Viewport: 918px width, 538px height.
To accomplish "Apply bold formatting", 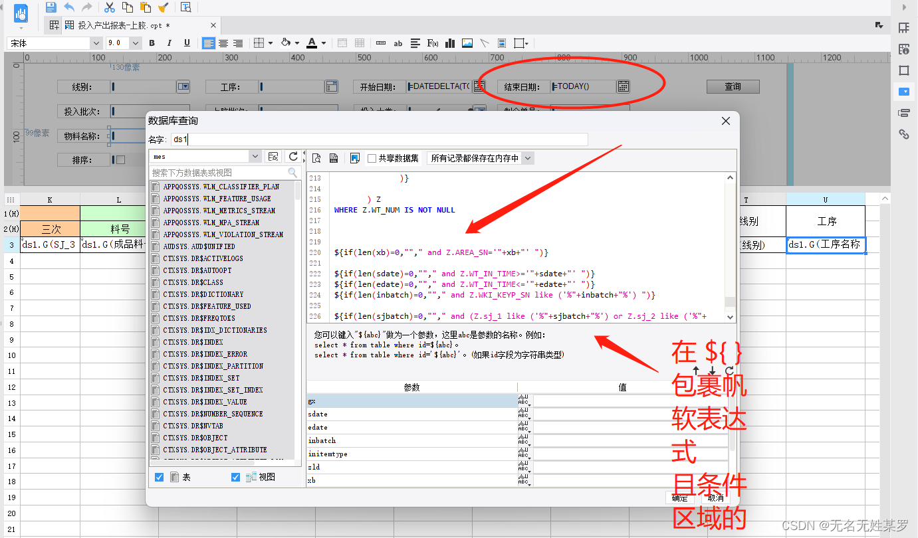I will point(152,43).
